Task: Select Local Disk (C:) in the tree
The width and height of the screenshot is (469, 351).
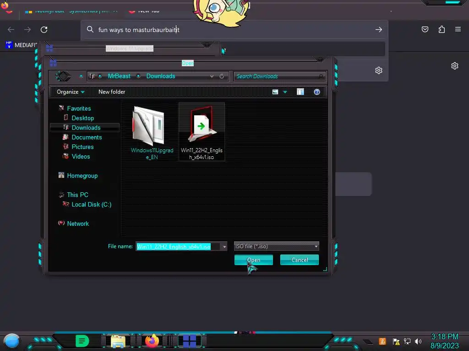Action: tap(91, 204)
